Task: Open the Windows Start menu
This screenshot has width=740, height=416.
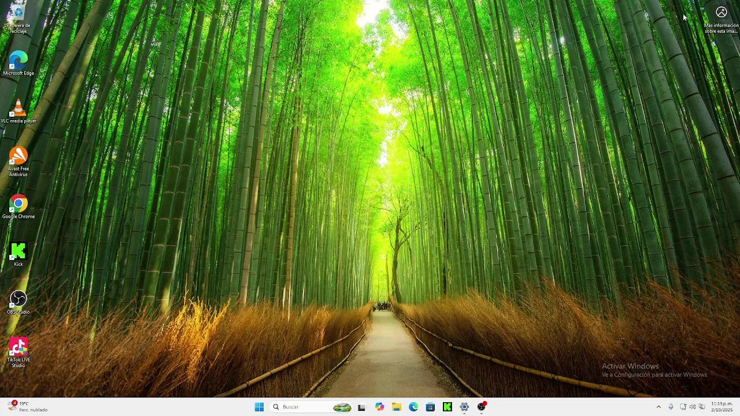Action: 259,407
